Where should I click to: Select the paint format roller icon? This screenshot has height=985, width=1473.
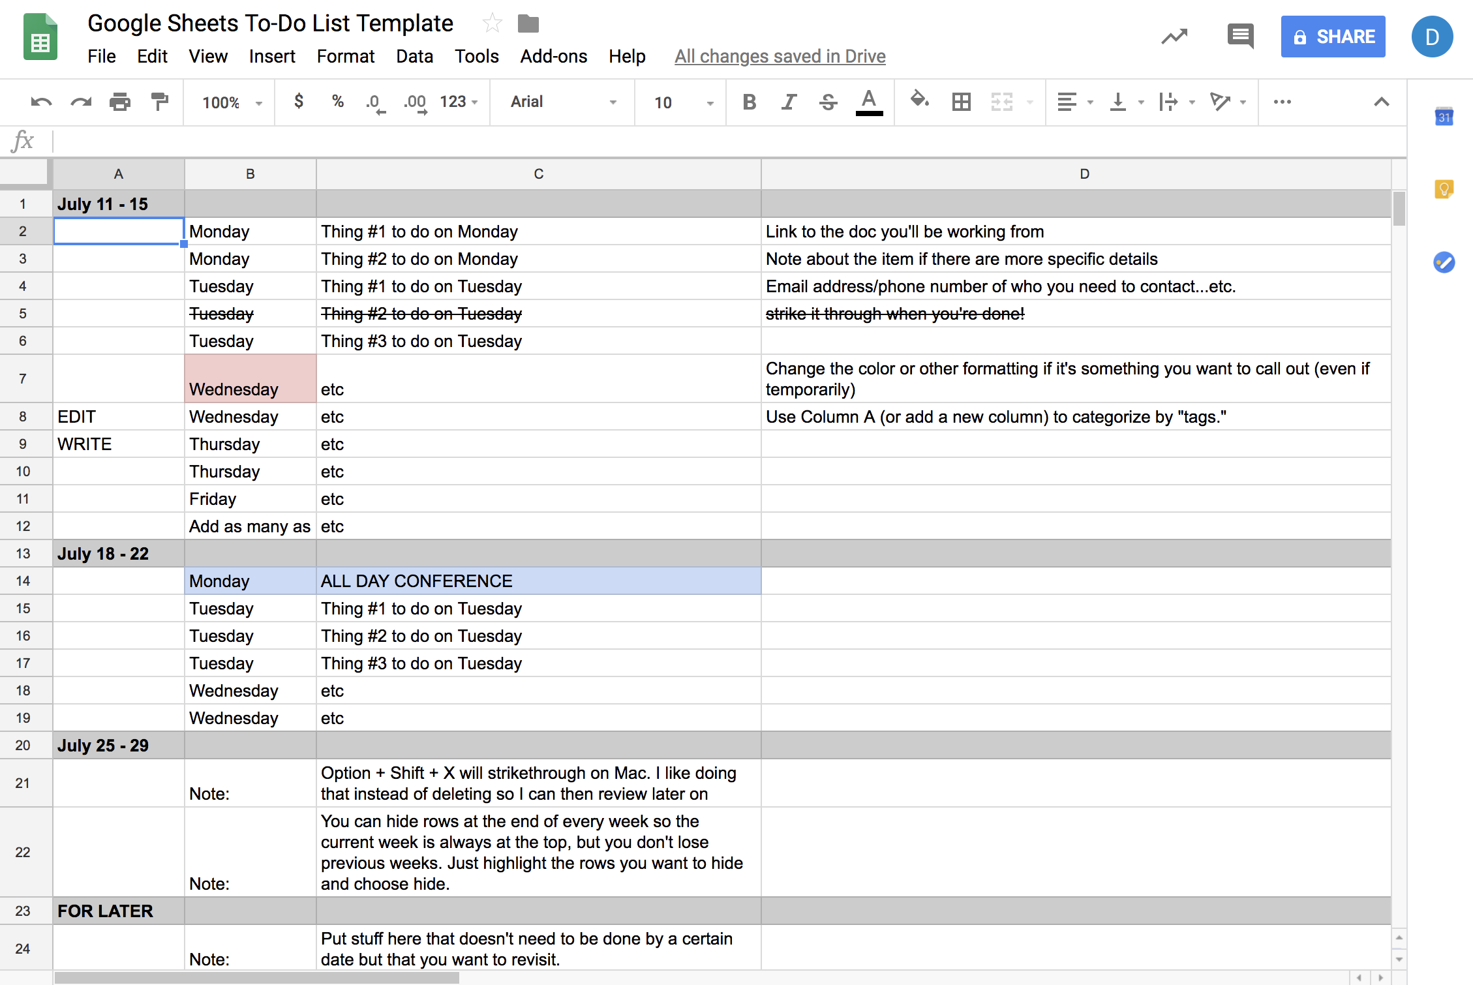[x=159, y=102]
